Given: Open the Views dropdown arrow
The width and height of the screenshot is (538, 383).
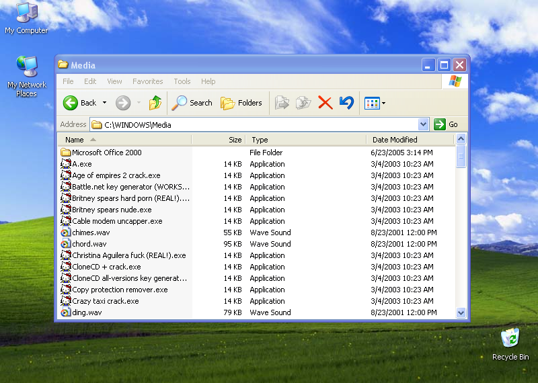Looking at the screenshot, I should point(383,103).
